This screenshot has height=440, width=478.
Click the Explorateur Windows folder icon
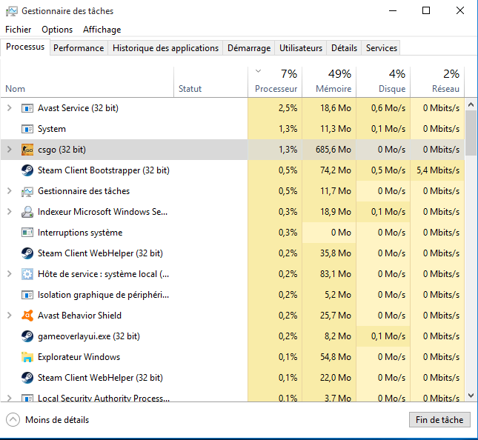point(27,357)
